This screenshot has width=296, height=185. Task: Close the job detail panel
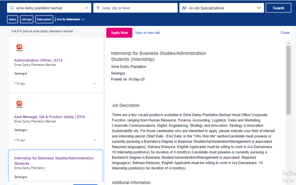pos(285,33)
